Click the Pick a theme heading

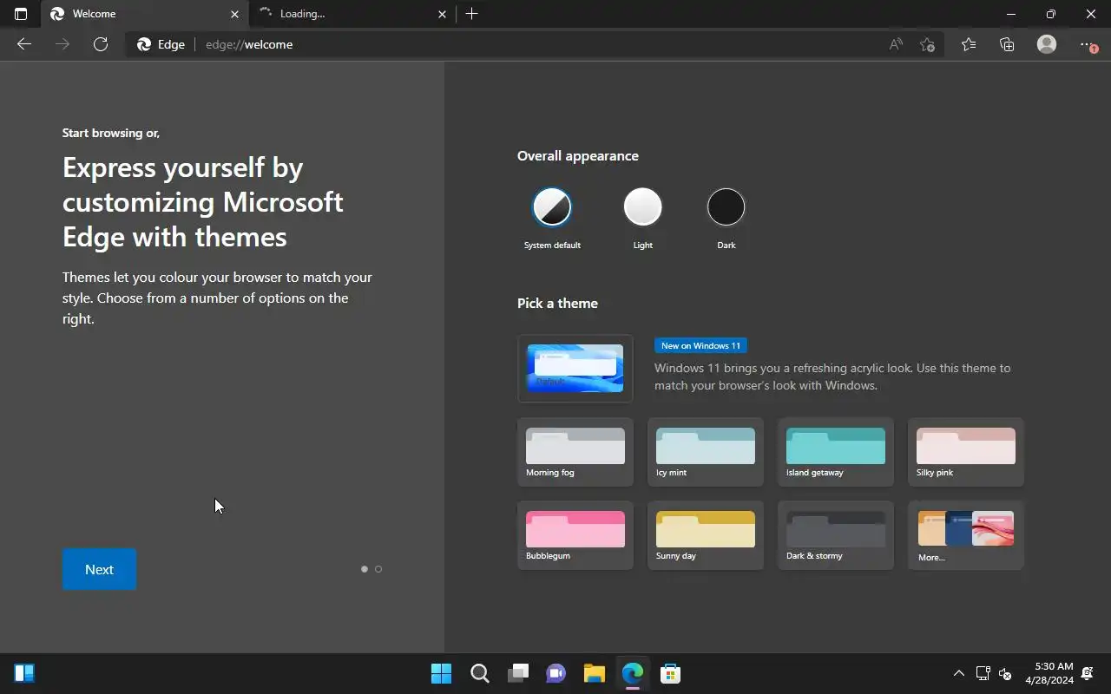pyautogui.click(x=557, y=304)
